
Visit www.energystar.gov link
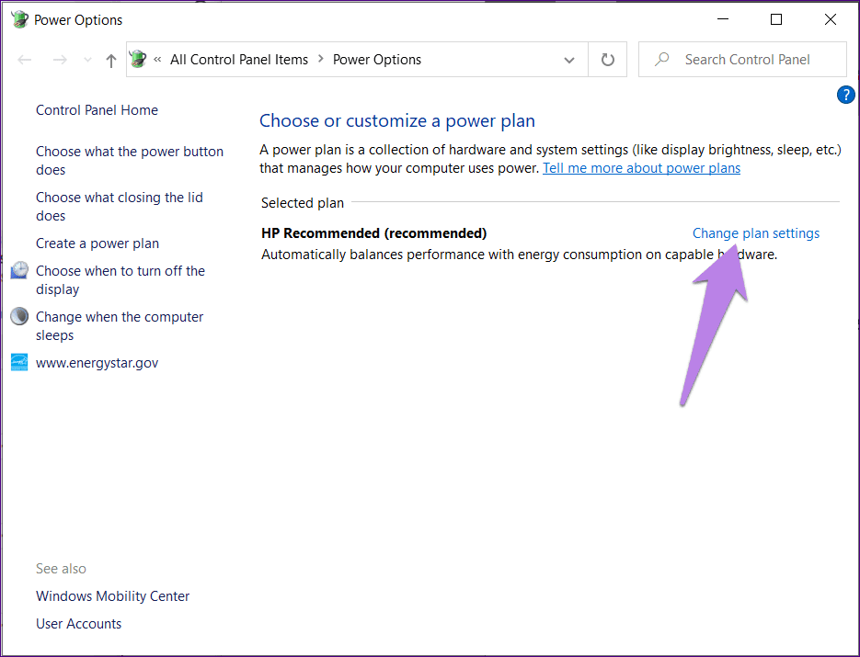[97, 363]
